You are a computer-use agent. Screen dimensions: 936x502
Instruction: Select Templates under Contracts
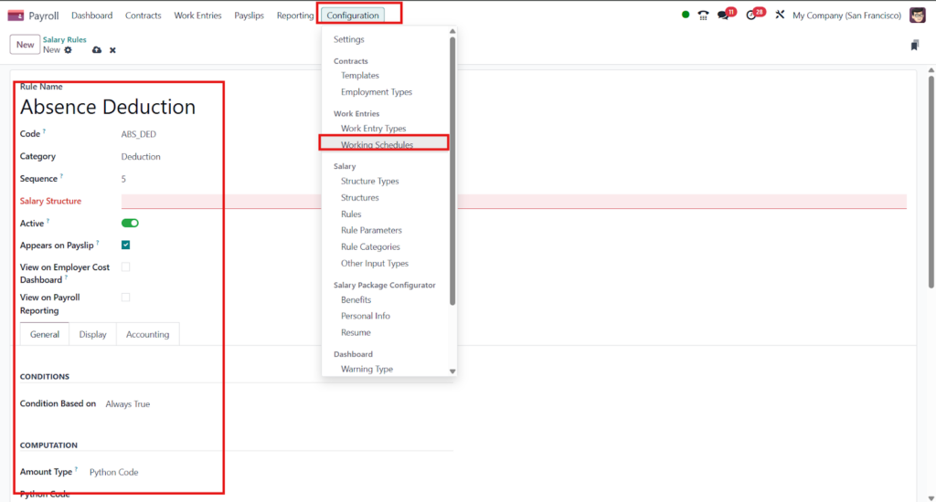[x=360, y=76]
